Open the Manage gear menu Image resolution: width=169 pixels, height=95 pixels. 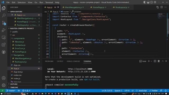3,85
